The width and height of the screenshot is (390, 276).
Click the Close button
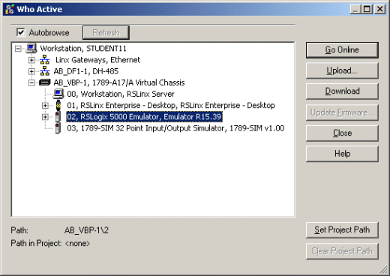click(342, 133)
